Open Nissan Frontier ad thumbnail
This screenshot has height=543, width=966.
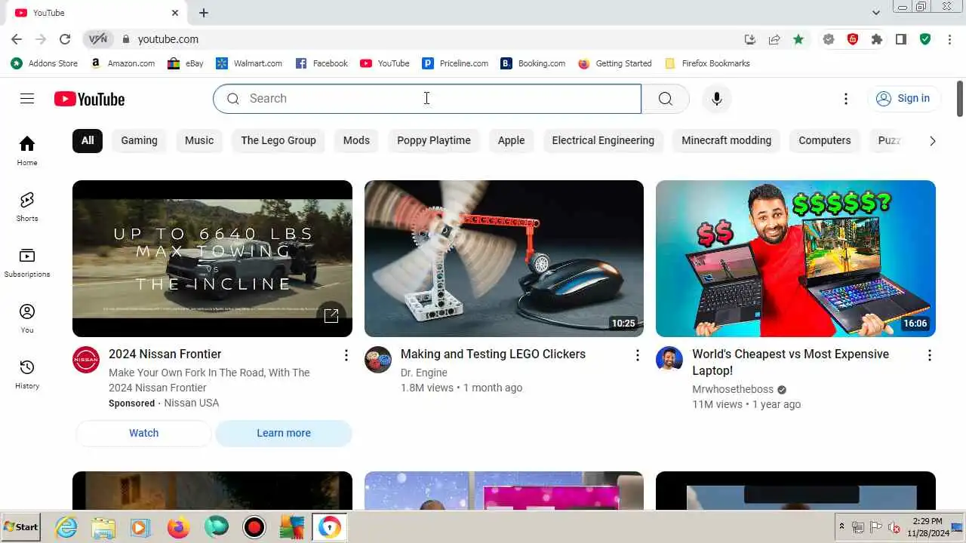(x=212, y=259)
